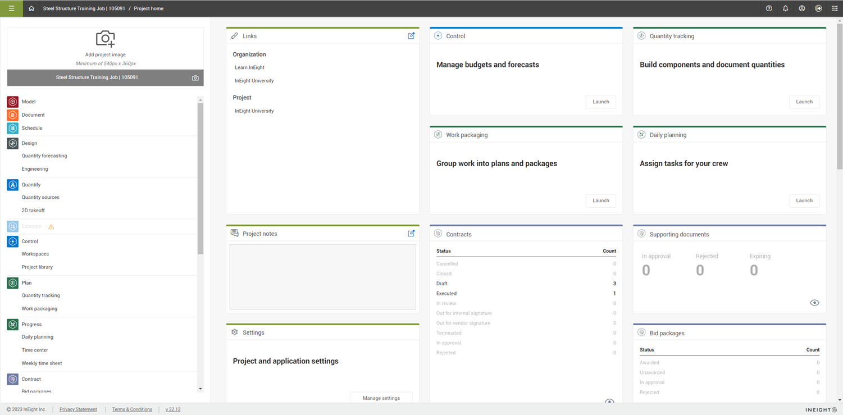The width and height of the screenshot is (843, 415).
Task: Click the Document module icon
Action: coord(12,115)
